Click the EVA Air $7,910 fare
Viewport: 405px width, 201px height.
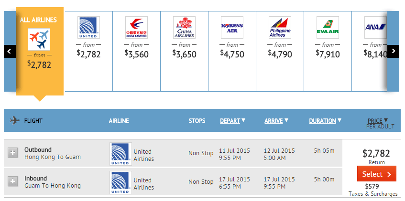(328, 54)
